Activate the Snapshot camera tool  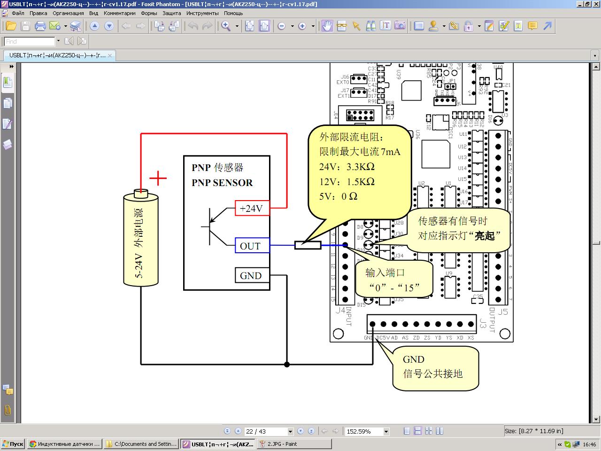pos(400,26)
